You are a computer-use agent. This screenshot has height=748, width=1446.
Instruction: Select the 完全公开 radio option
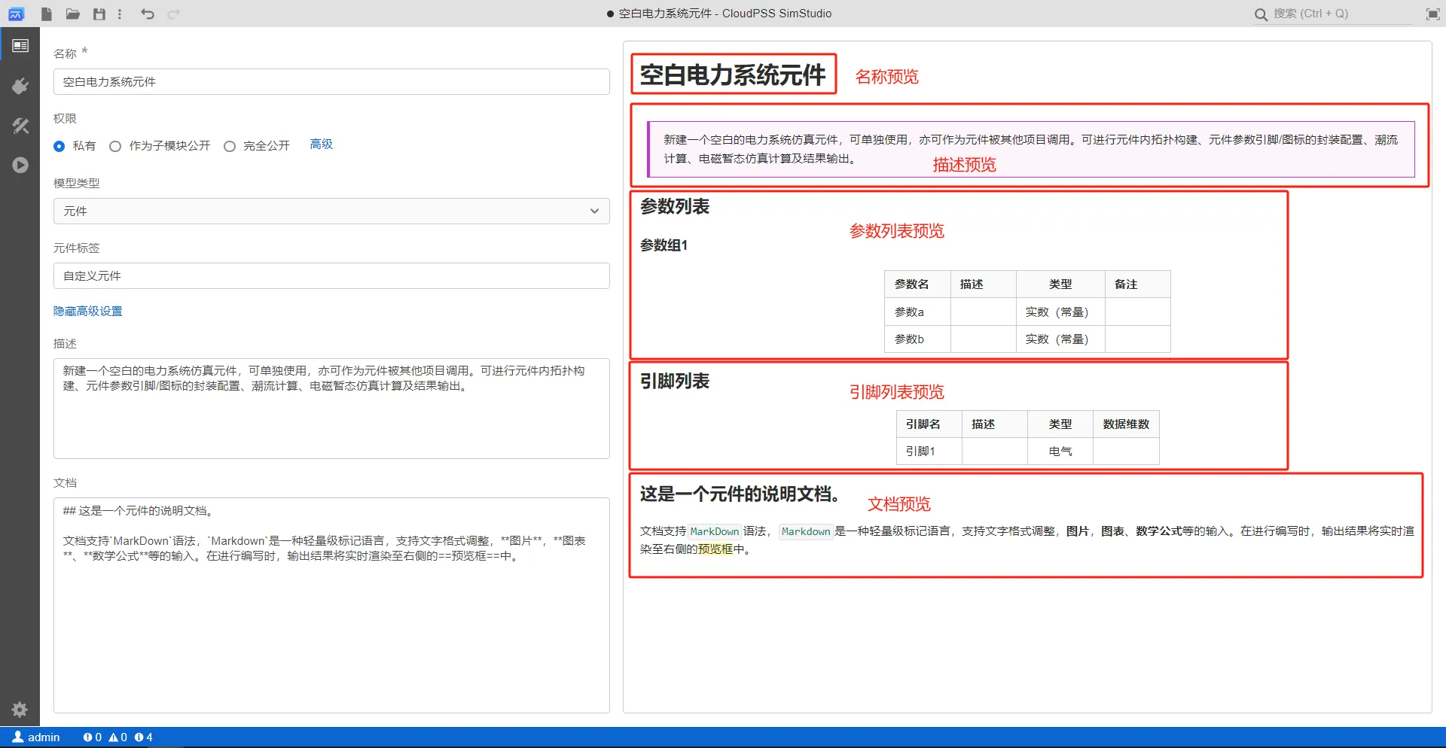tap(230, 146)
